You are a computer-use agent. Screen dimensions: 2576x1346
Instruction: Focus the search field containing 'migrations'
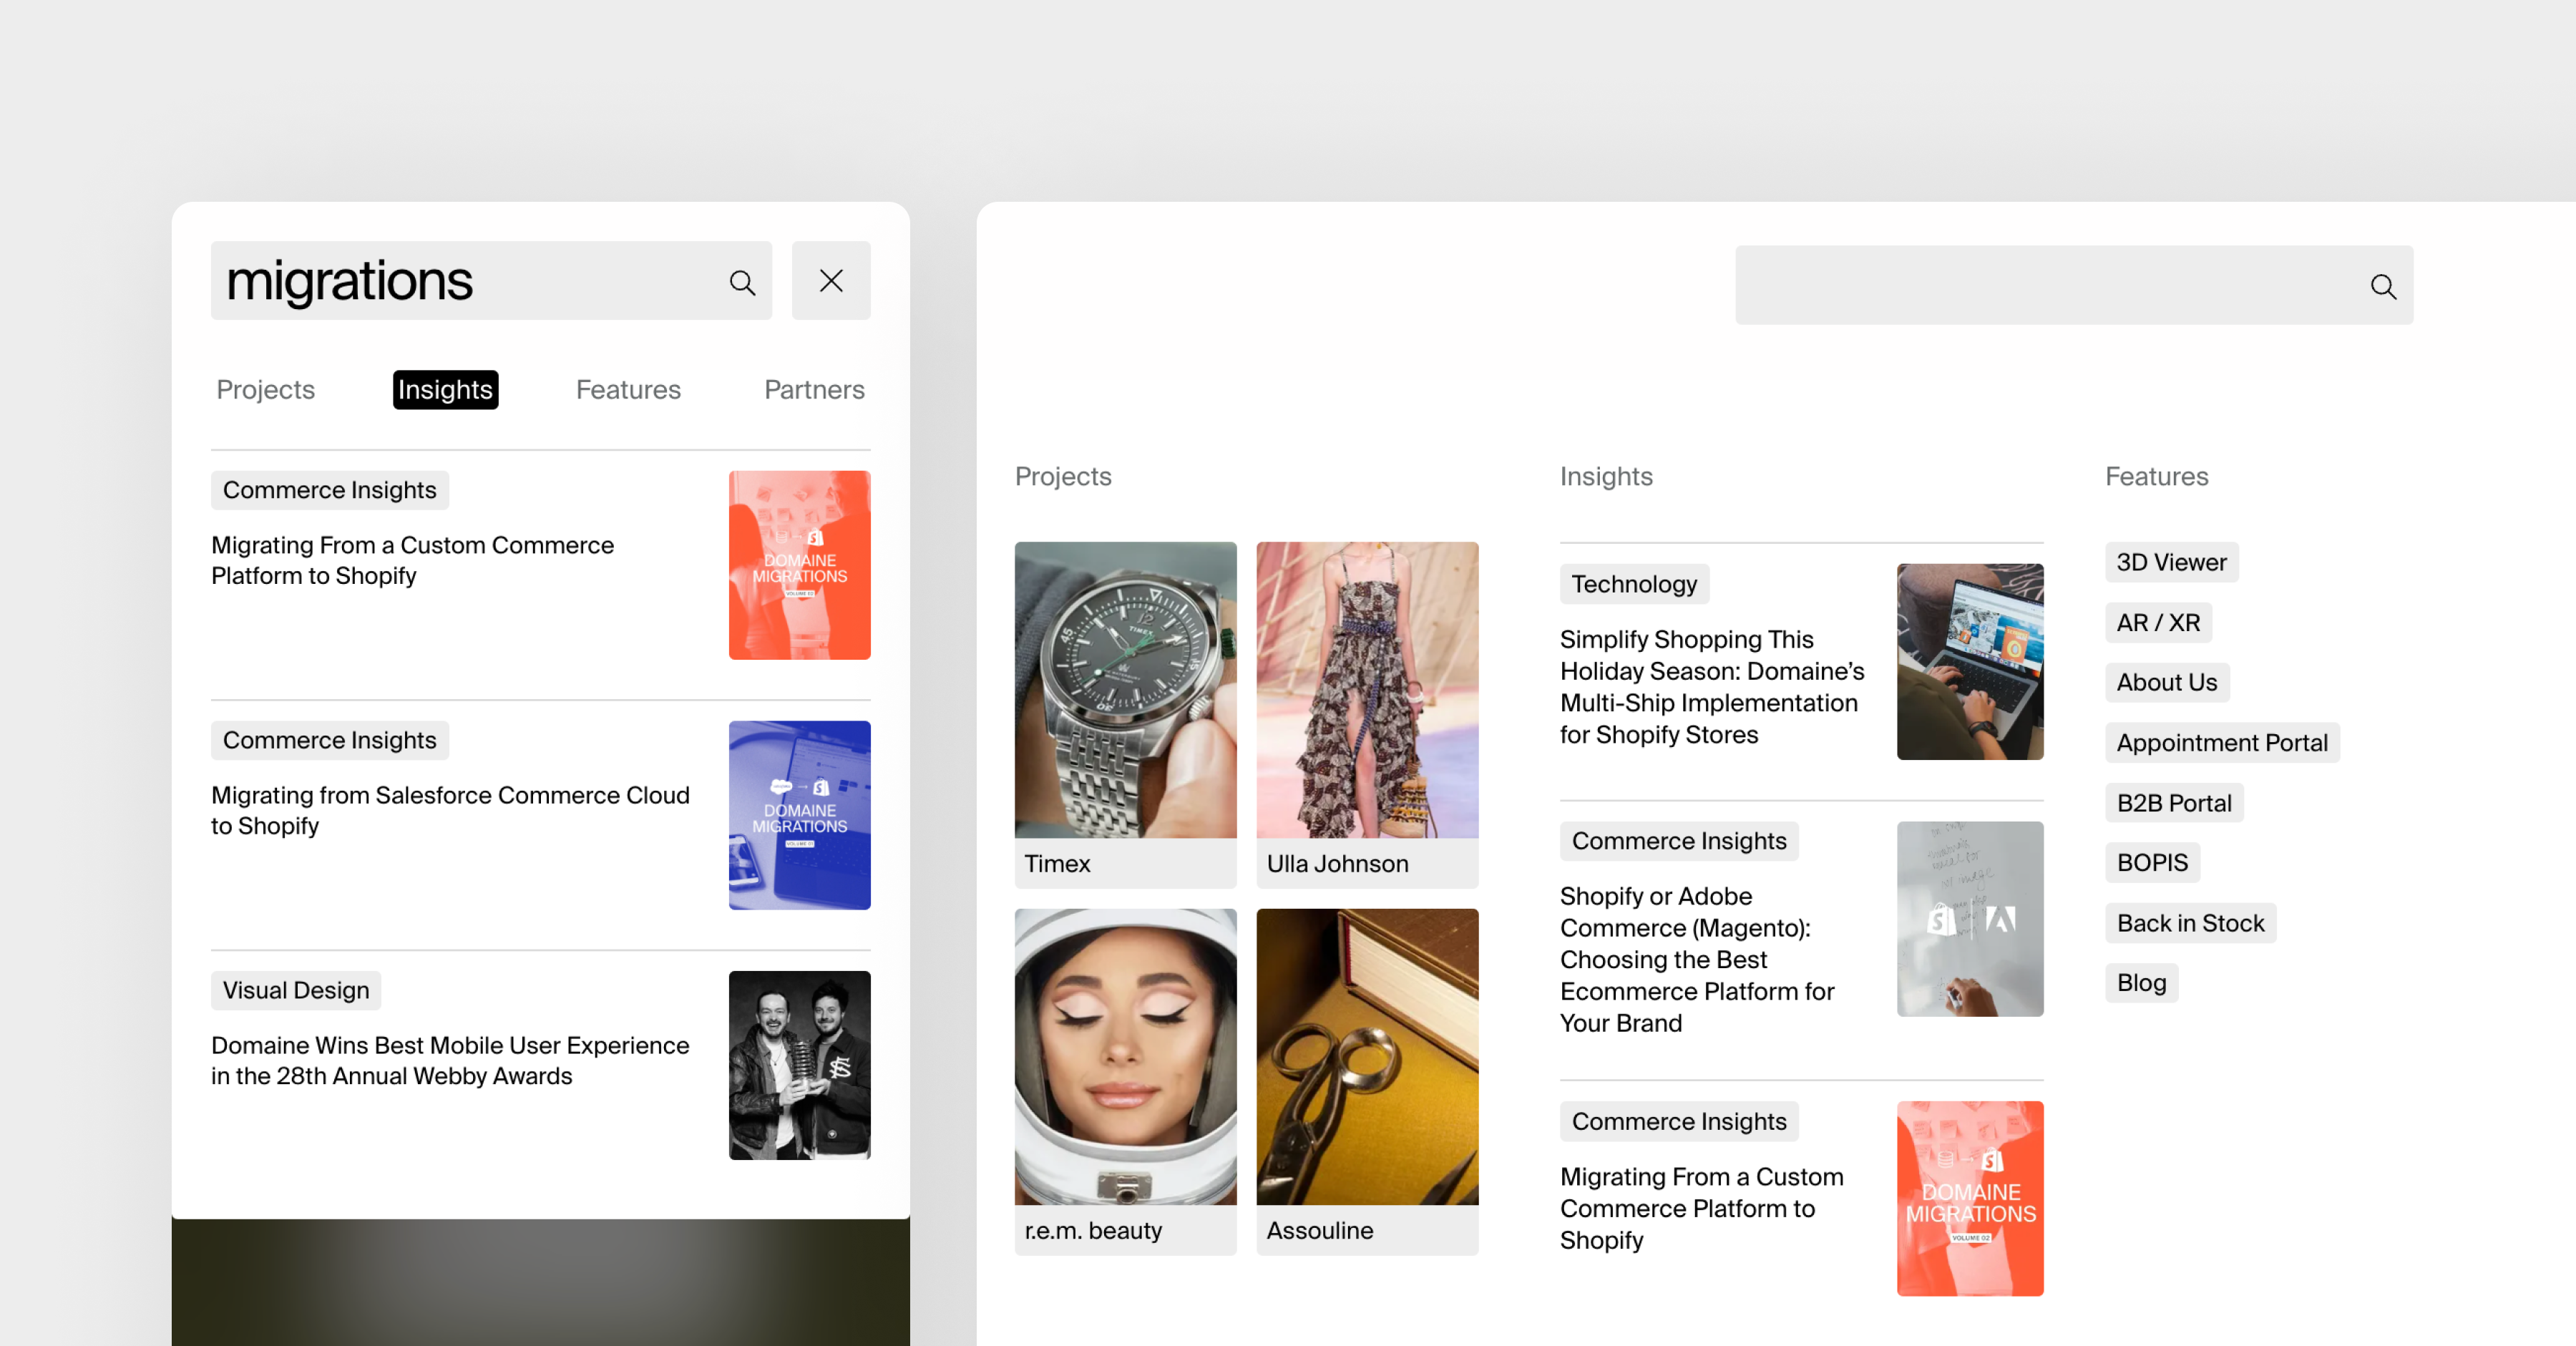[491, 281]
